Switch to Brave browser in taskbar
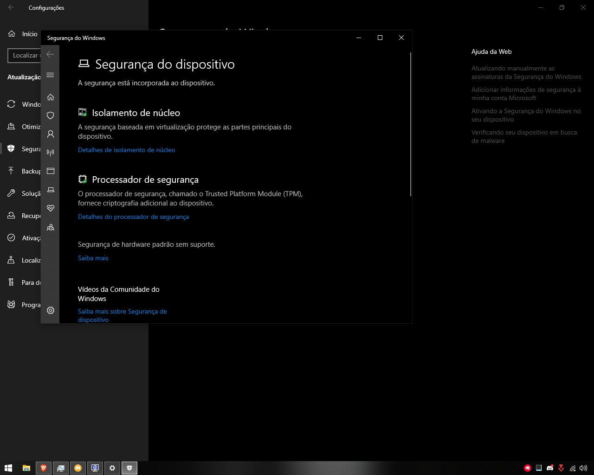594x475 pixels. pos(44,468)
